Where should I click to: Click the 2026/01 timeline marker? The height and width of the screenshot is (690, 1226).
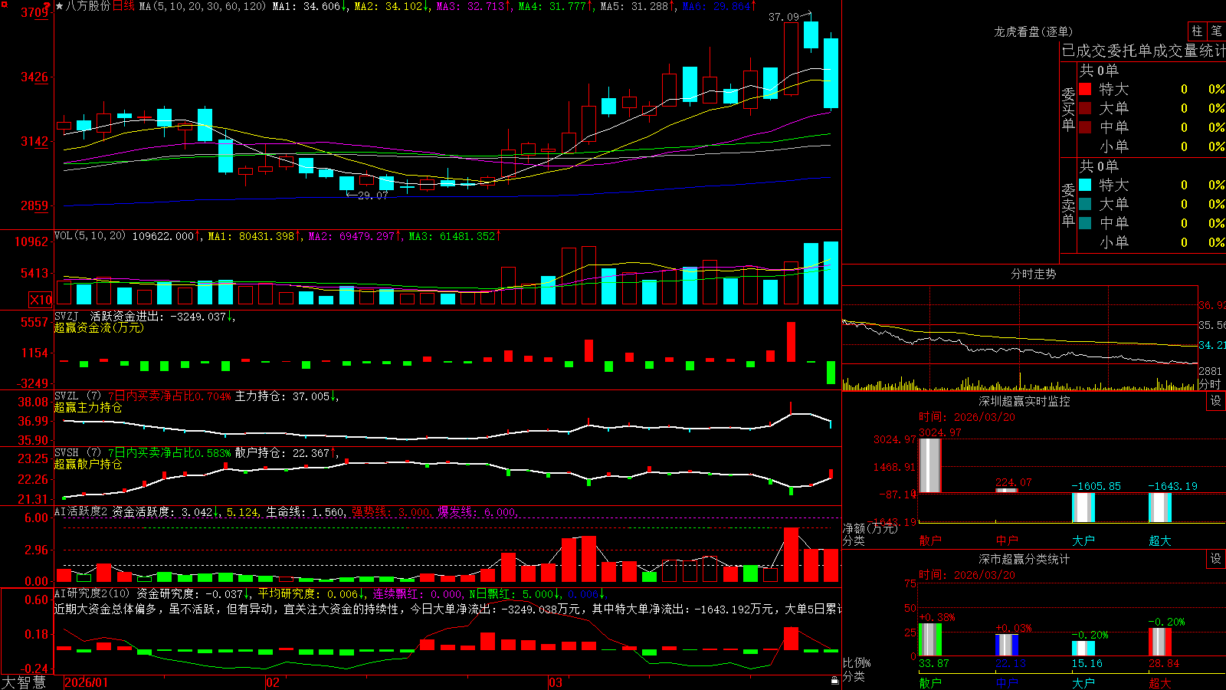pos(87,682)
